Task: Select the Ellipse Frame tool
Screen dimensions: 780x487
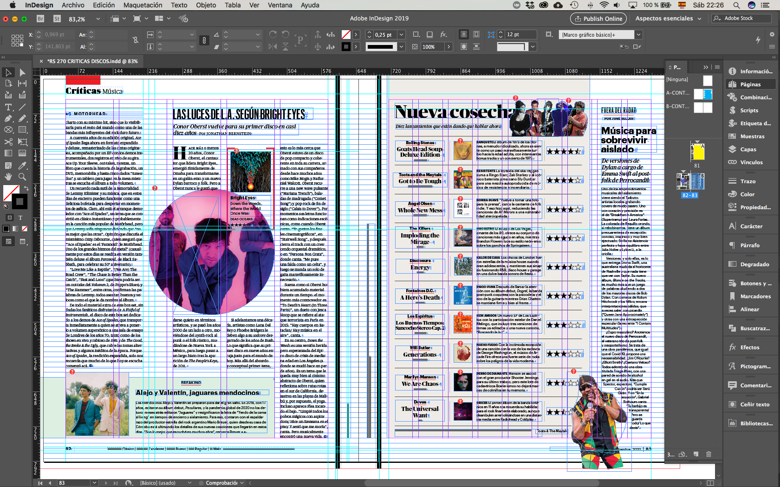Action: point(8,130)
